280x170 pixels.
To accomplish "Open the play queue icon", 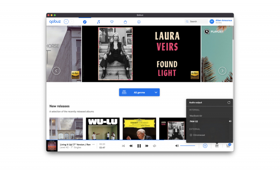I will (228, 145).
